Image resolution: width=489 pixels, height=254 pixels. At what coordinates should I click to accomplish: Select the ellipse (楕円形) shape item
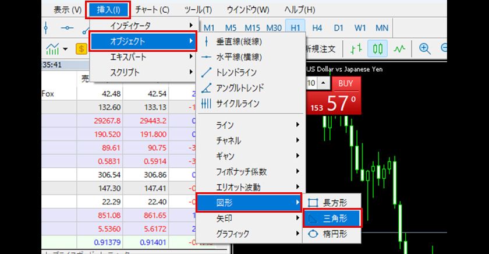[331, 234]
